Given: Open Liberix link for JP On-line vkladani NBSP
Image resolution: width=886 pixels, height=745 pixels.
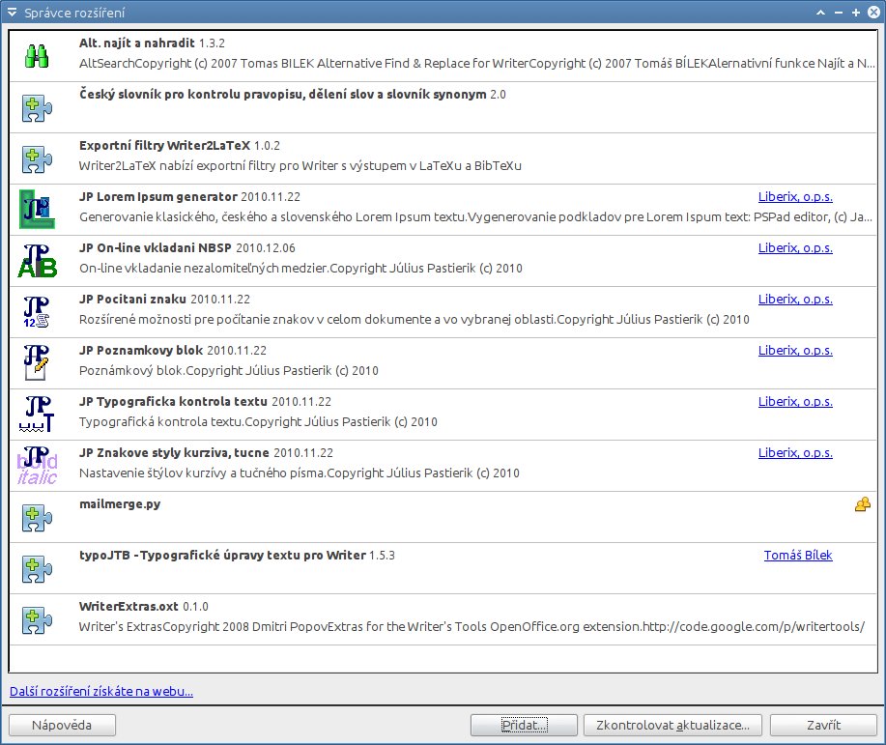Looking at the screenshot, I should pyautogui.click(x=795, y=248).
